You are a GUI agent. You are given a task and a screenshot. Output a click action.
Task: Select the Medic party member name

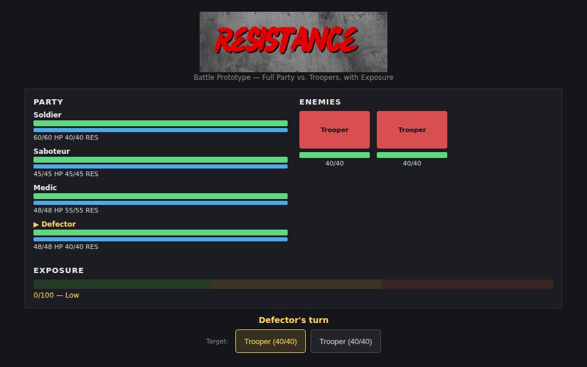point(45,188)
